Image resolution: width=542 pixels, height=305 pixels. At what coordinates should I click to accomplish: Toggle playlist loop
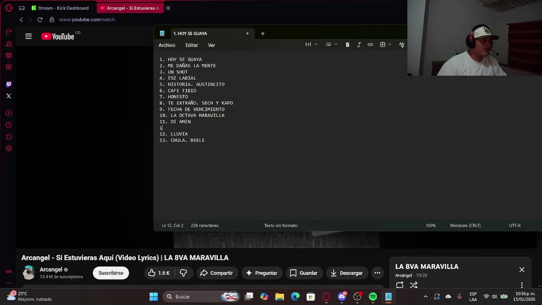tap(399, 285)
